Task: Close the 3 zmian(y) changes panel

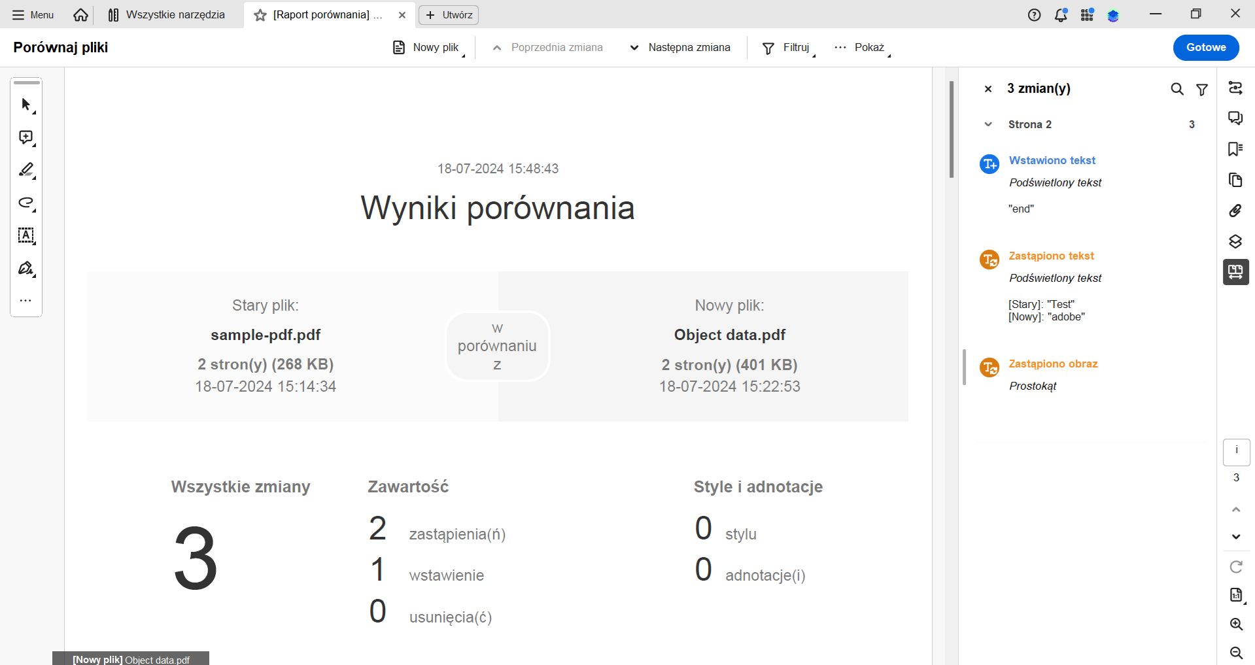Action: (988, 89)
